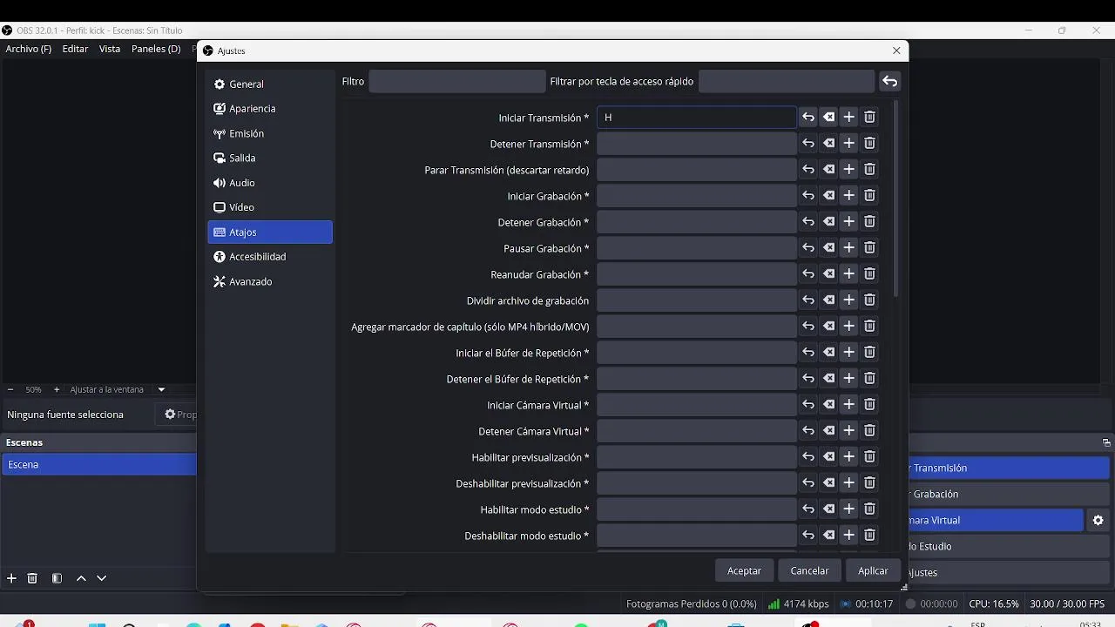Go to the Audio settings section
Viewport: 1115px width, 627px height.
coord(270,183)
